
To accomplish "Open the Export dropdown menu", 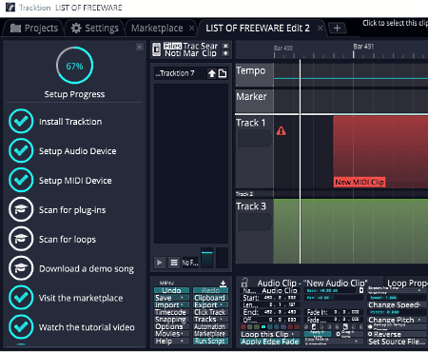I will click(x=210, y=305).
